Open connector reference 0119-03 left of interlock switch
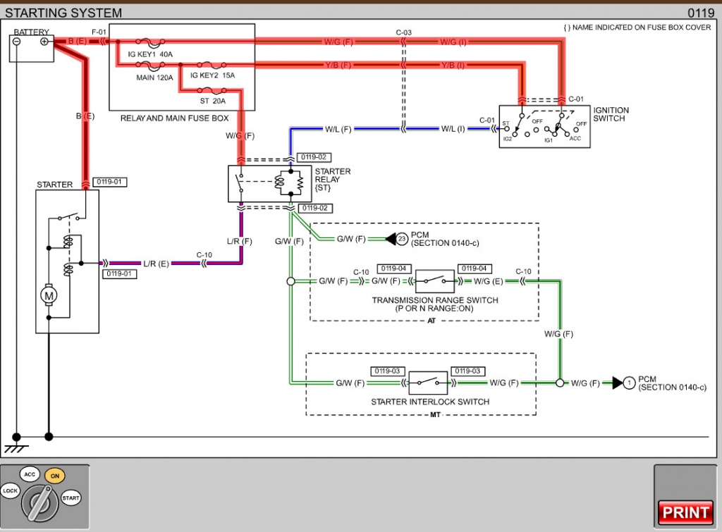The height and width of the screenshot is (532, 722). click(x=387, y=371)
